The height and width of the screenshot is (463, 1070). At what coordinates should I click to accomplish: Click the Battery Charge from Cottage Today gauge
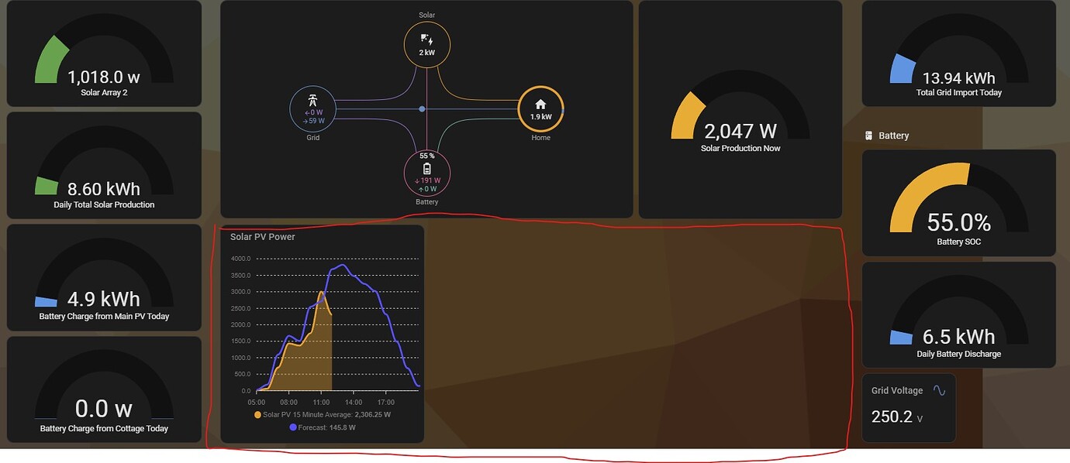104,389
